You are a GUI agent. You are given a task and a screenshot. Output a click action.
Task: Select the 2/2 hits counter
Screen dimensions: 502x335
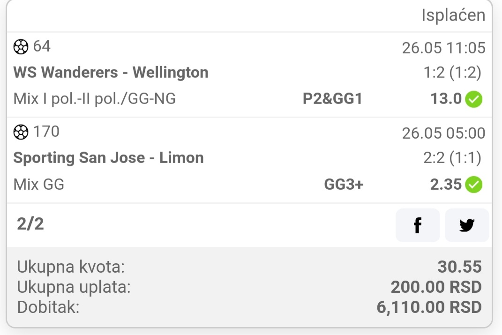[30, 223]
